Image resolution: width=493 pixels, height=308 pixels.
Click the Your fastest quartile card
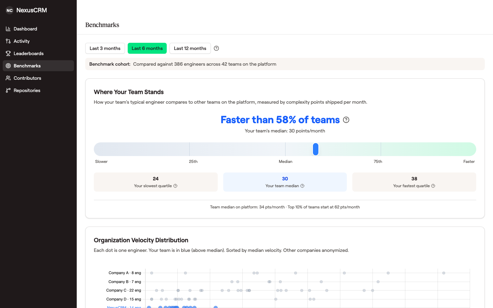414,182
